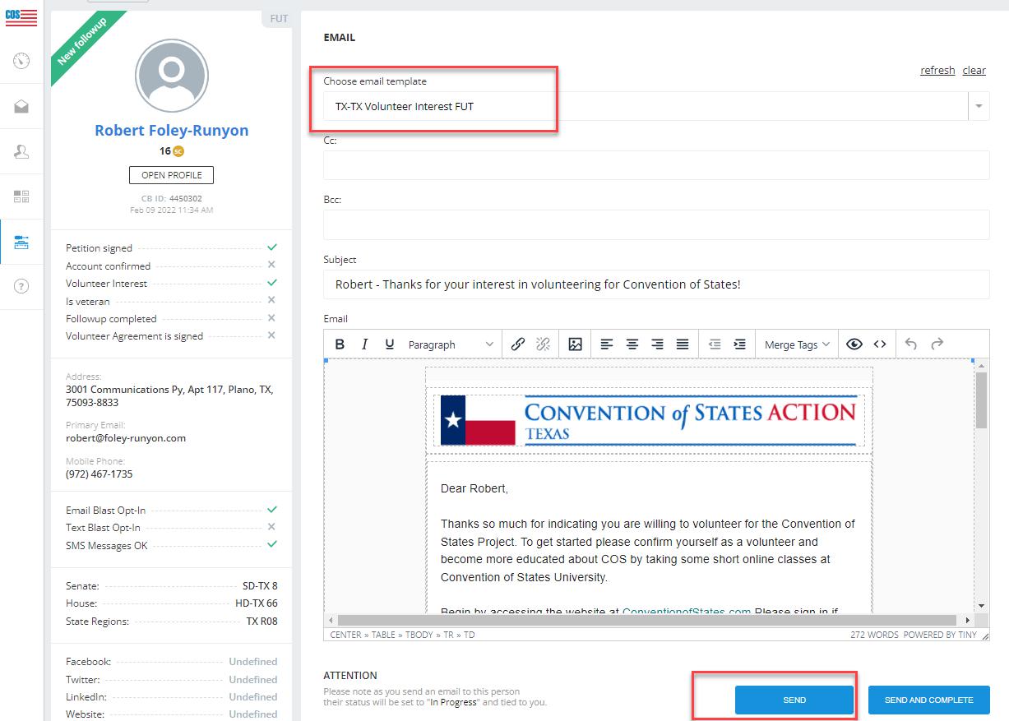This screenshot has height=721, width=1009.
Task: Open the source code view icon
Action: (x=880, y=344)
